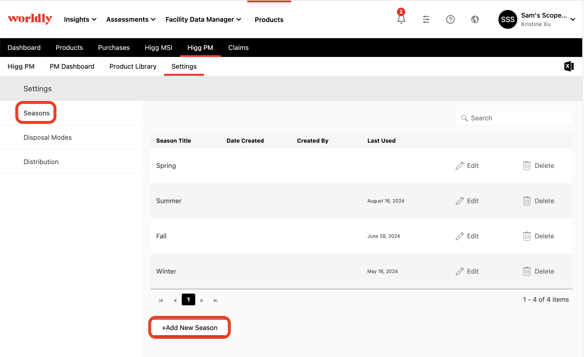Click into the Search input field
Viewport: 584px width, 357px height.
(514, 118)
